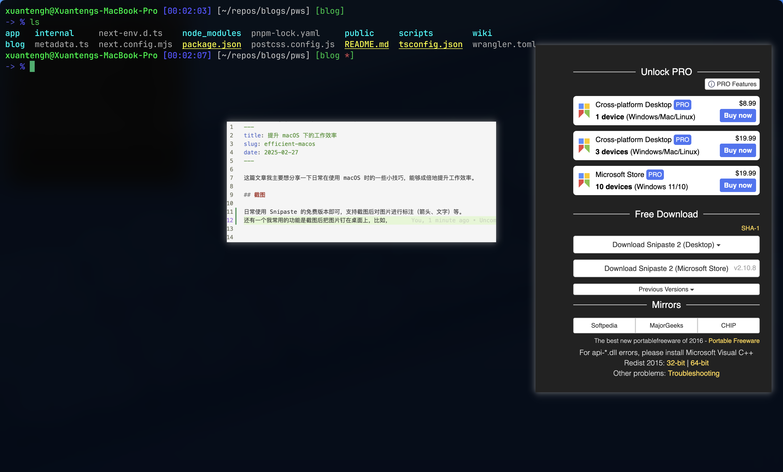The image size is (783, 472).
Task: Click Snipaste logo beside 3 devices plan
Action: pos(584,145)
